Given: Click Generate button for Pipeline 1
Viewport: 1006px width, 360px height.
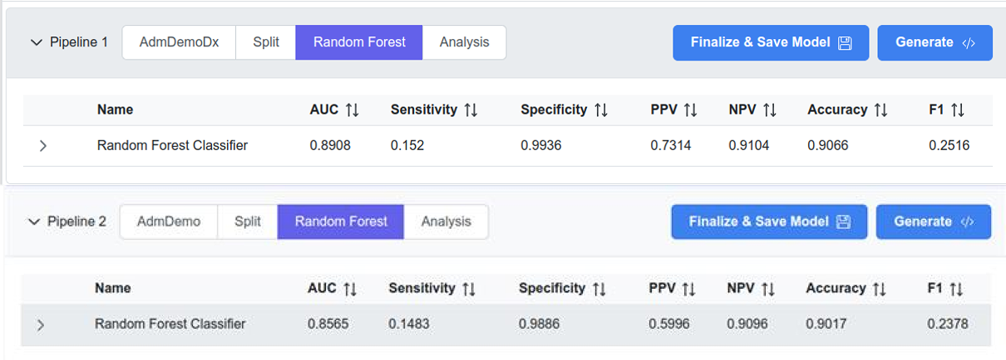Looking at the screenshot, I should [x=934, y=42].
